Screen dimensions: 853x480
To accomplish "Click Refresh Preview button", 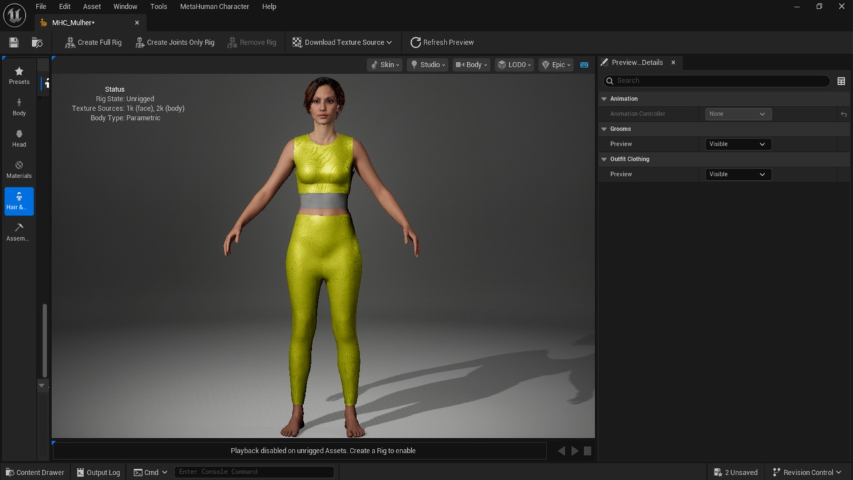I will coord(442,42).
